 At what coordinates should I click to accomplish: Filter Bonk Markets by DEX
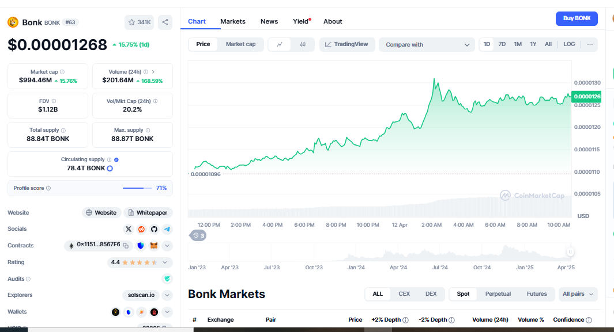pos(431,294)
